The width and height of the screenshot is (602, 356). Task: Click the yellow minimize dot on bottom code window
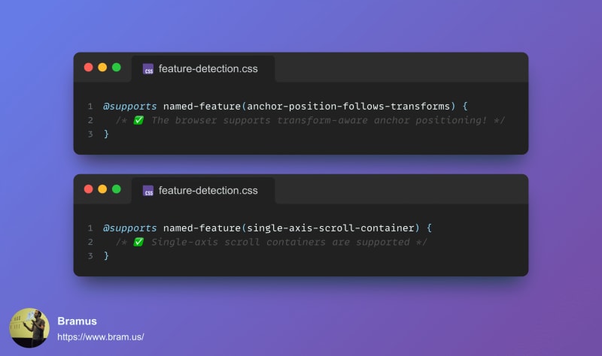(x=102, y=189)
